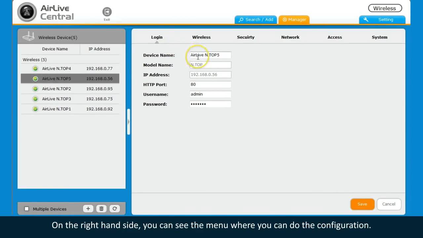Viewport: 423px width, 238px height.
Task: Click the Username input field
Action: tap(211, 94)
